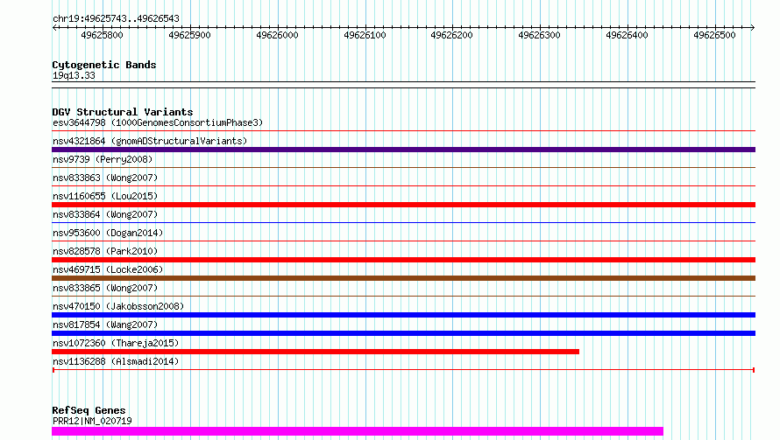Image resolution: width=780 pixels, height=440 pixels.
Task: Open the RefSeq Genes track heading
Action: [x=89, y=410]
